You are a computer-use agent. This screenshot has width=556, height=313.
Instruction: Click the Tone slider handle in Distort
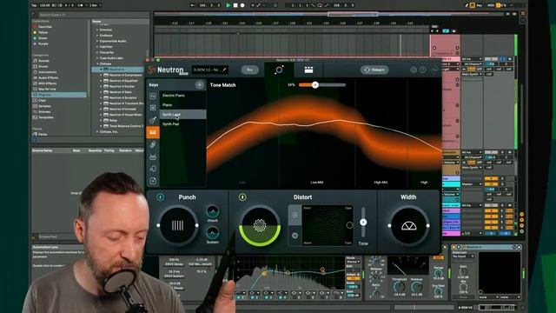click(x=363, y=223)
